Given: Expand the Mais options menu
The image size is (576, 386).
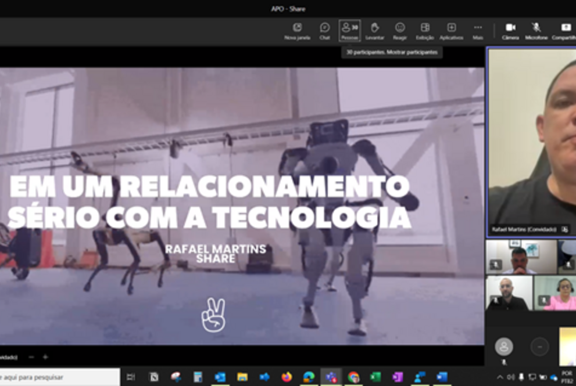Looking at the screenshot, I should [478, 31].
